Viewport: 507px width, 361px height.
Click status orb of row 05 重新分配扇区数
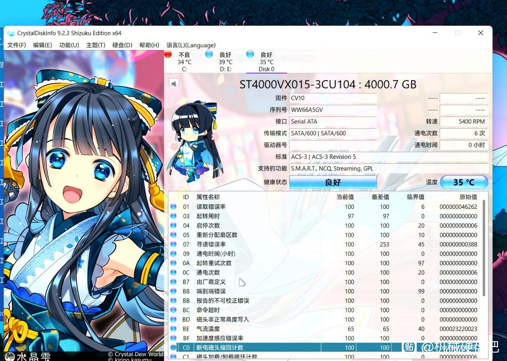[173, 235]
